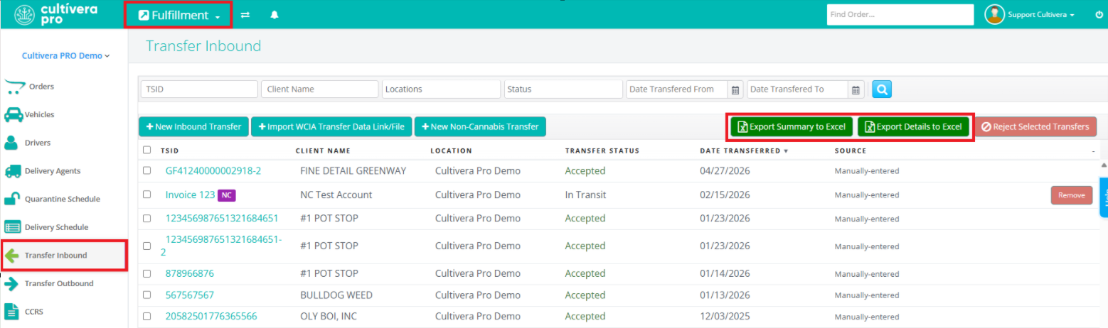Expand the Cultivera PRO Demo selector
Image resolution: width=1108 pixels, height=328 pixels.
tap(66, 55)
